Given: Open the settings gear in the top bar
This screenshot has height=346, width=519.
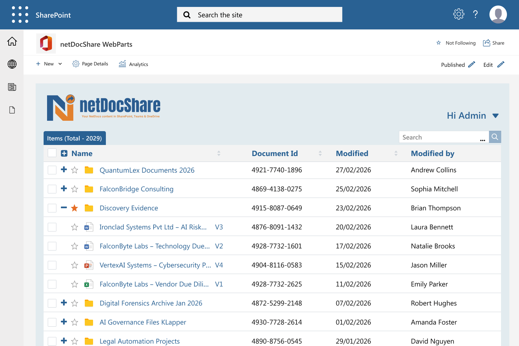Looking at the screenshot, I should click(458, 14).
